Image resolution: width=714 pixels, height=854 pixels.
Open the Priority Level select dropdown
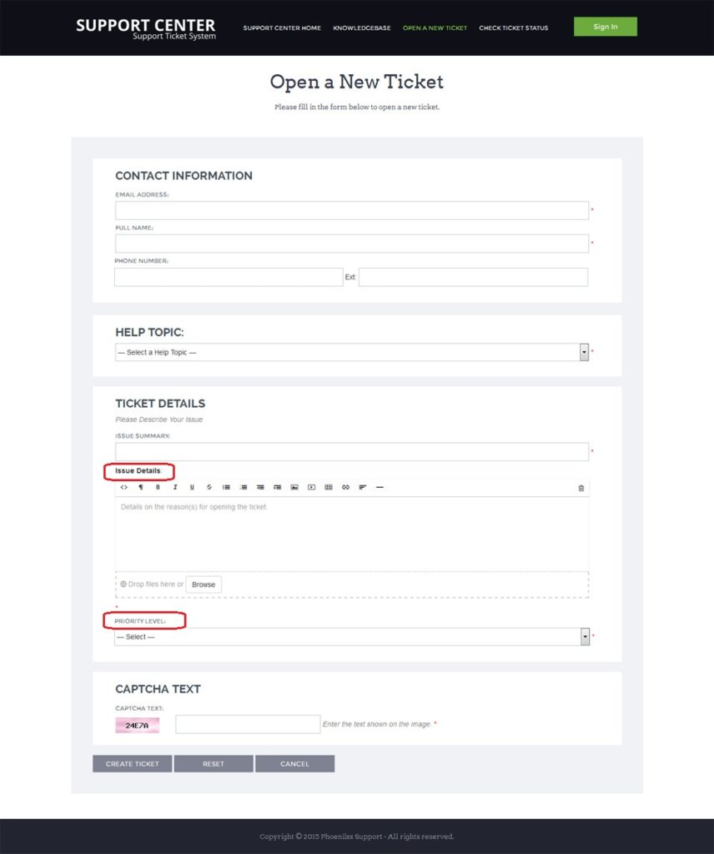pyautogui.click(x=352, y=636)
